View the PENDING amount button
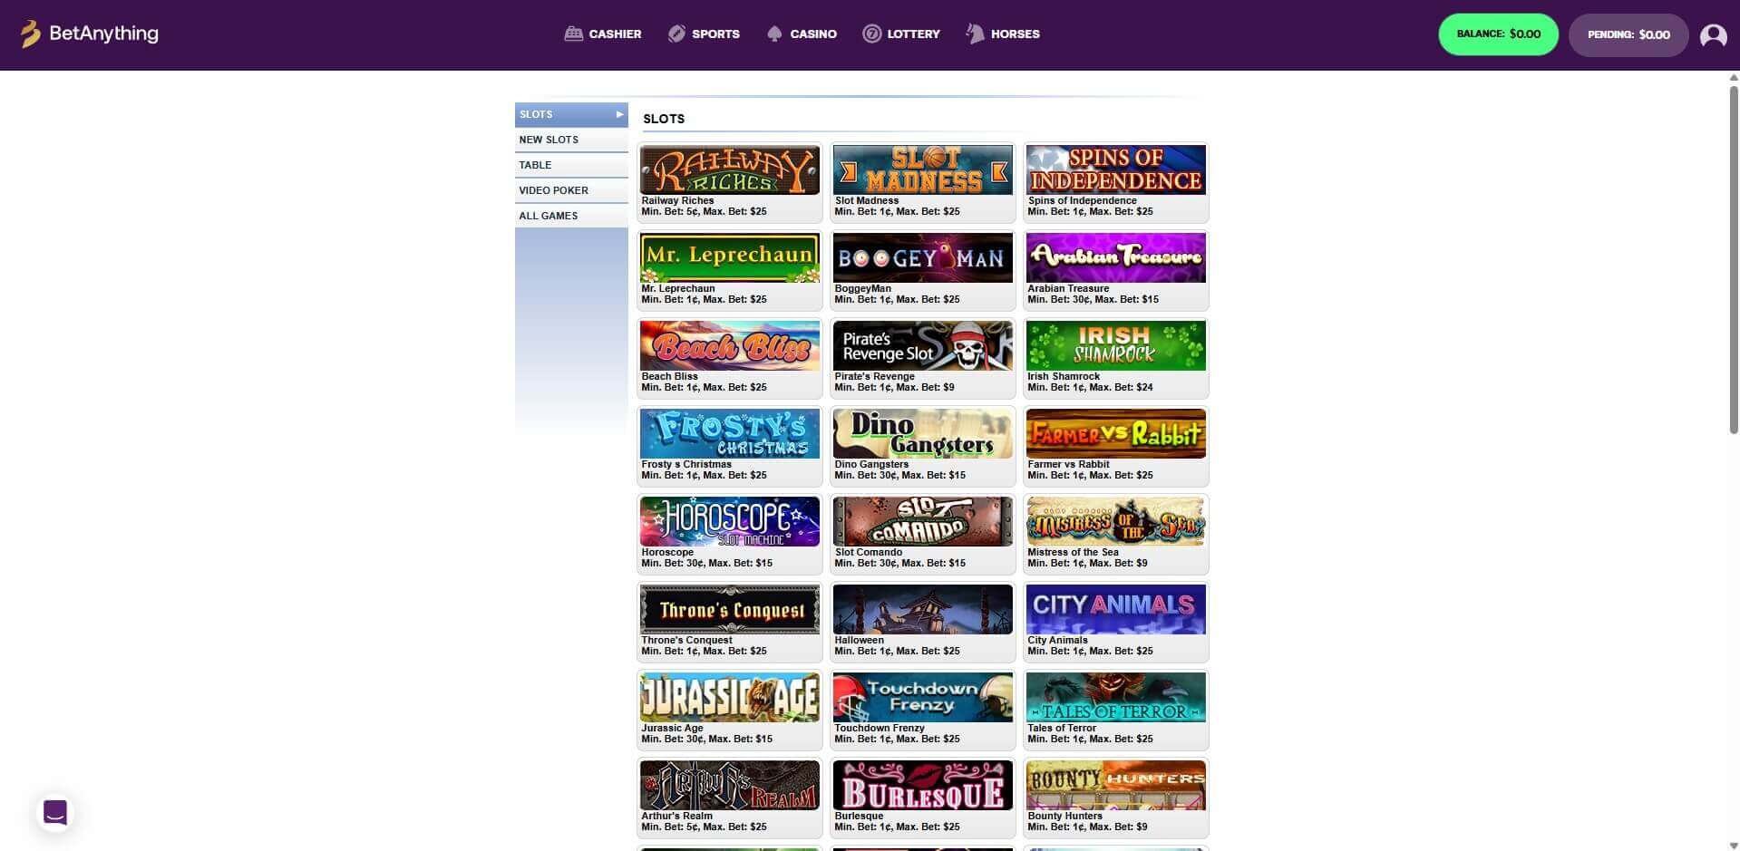Image resolution: width=1740 pixels, height=851 pixels. [1628, 35]
